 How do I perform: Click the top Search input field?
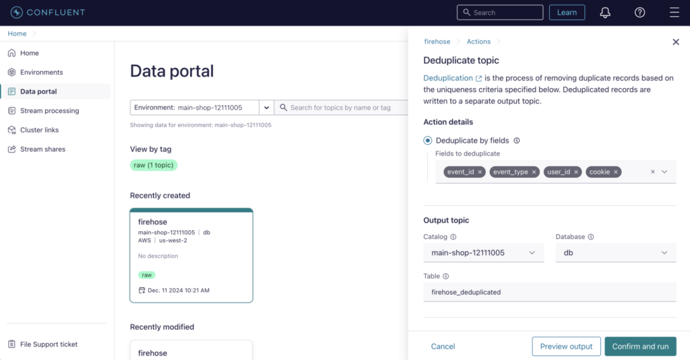point(500,13)
